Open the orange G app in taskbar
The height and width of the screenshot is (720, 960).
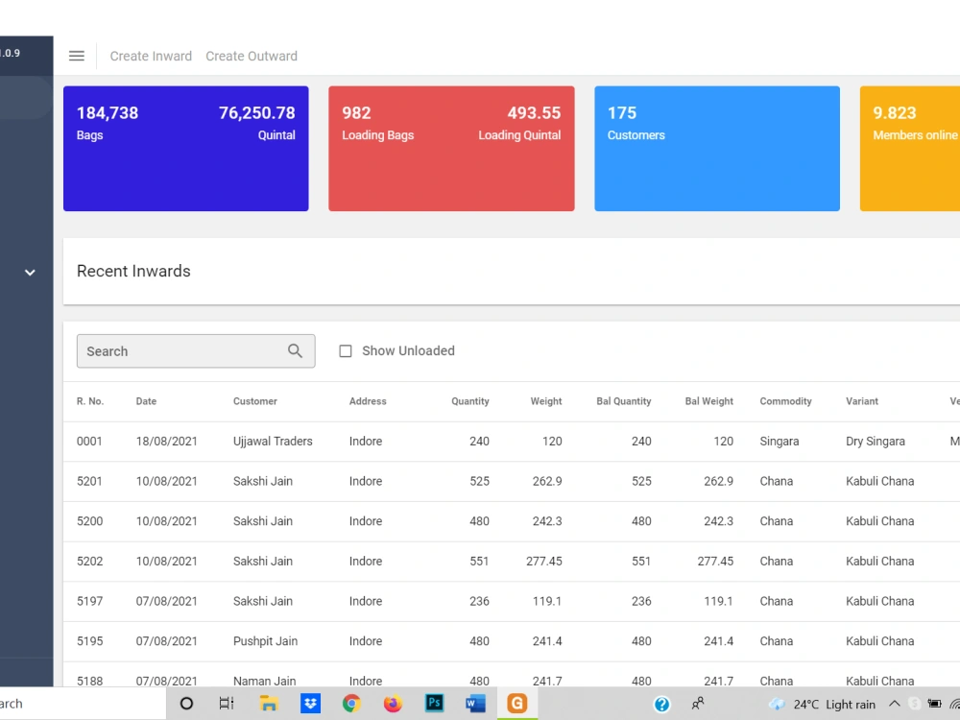(x=516, y=704)
